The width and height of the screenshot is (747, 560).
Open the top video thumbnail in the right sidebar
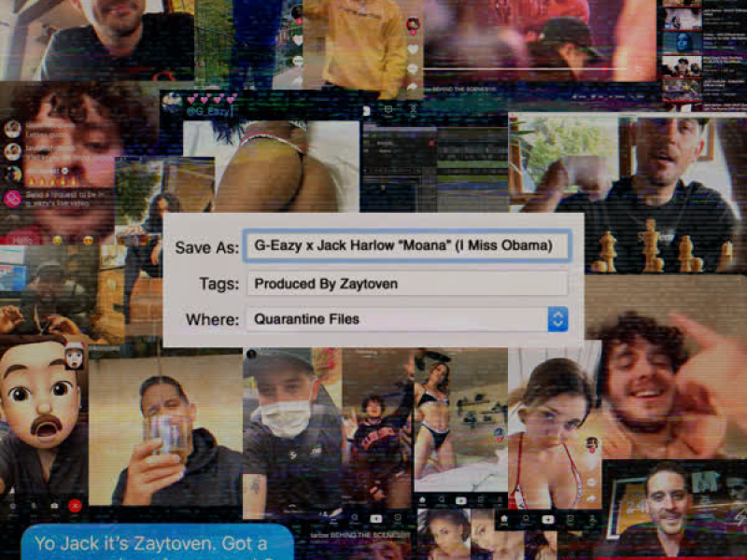tap(682, 18)
